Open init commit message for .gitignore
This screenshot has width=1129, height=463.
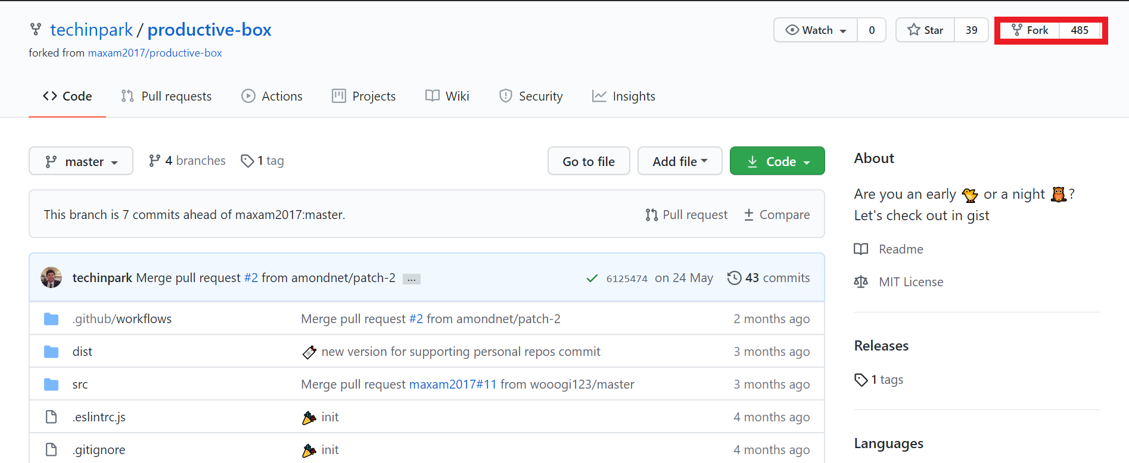coord(320,450)
